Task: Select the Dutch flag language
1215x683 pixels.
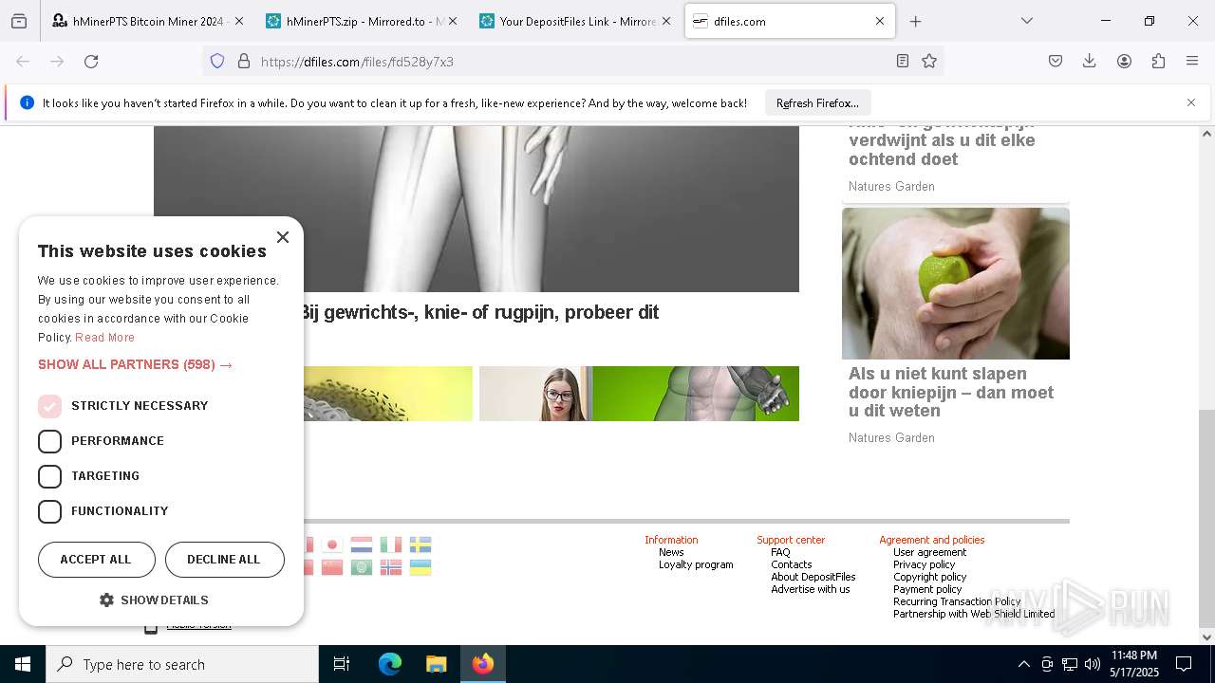Action: [362, 545]
